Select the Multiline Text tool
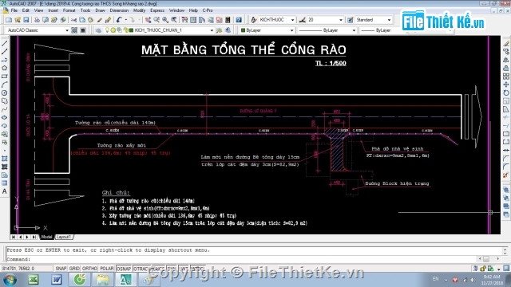The width and height of the screenshot is (511, 287). [5, 191]
